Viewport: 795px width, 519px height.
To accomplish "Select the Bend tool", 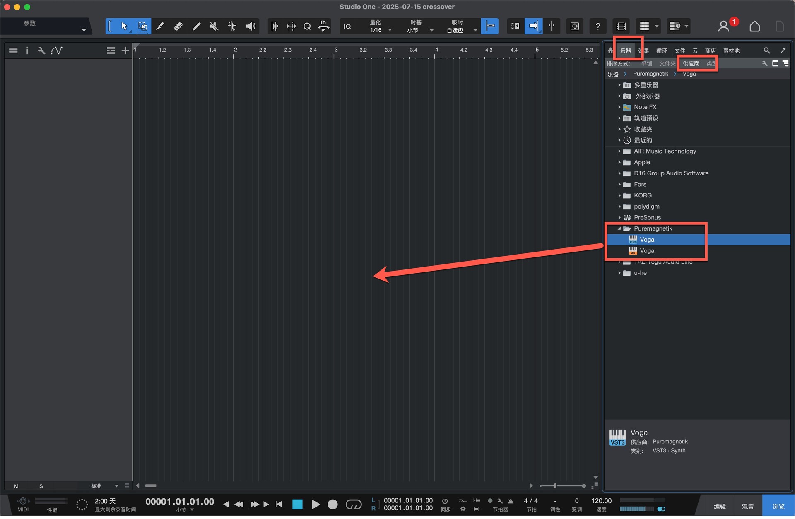I will [x=232, y=26].
